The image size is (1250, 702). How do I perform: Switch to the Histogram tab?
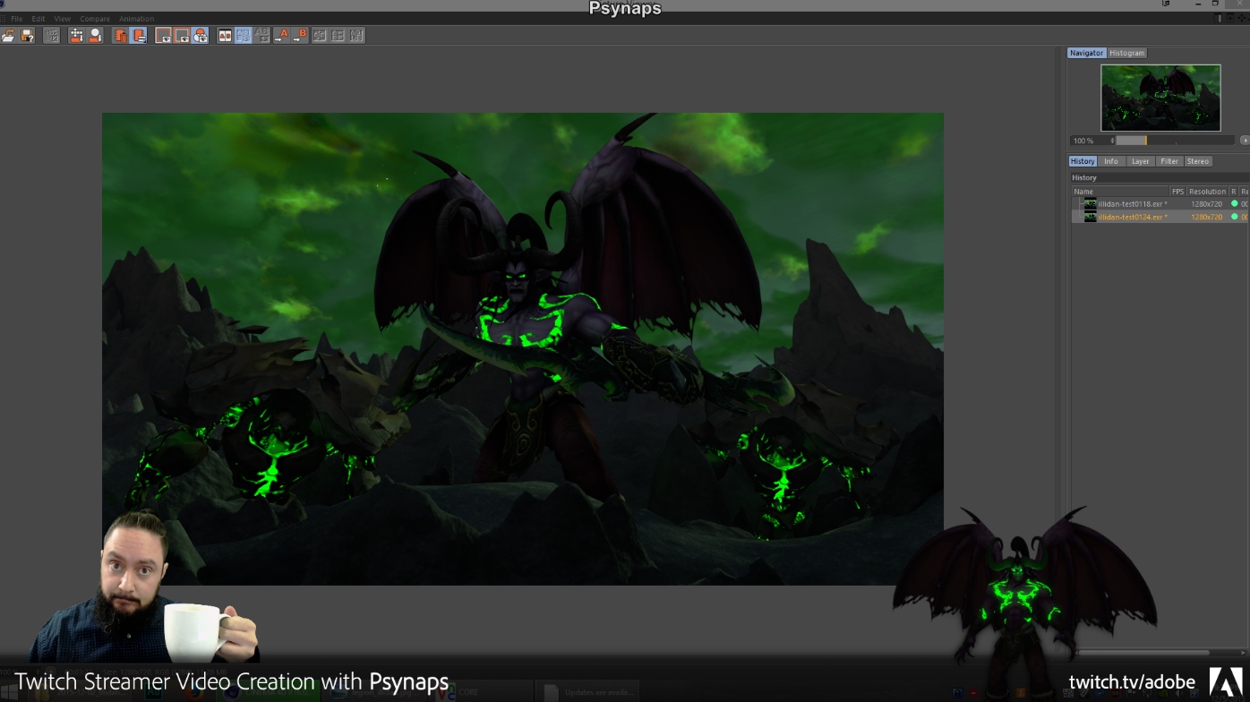[x=1126, y=53]
